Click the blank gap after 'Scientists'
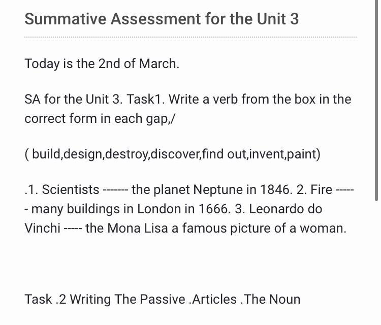 115,190
